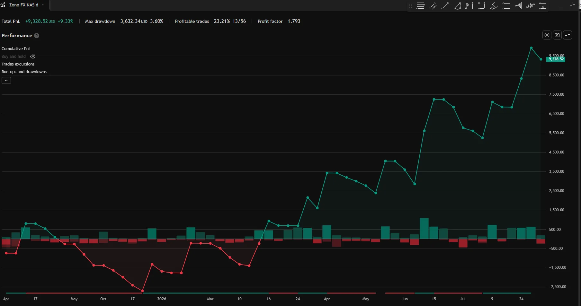Click the Mar label on the time axis
581x306 pixels.
point(210,299)
